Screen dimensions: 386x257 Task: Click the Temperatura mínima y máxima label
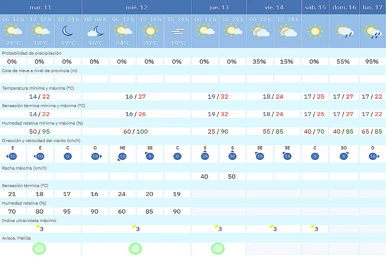[x=38, y=88]
